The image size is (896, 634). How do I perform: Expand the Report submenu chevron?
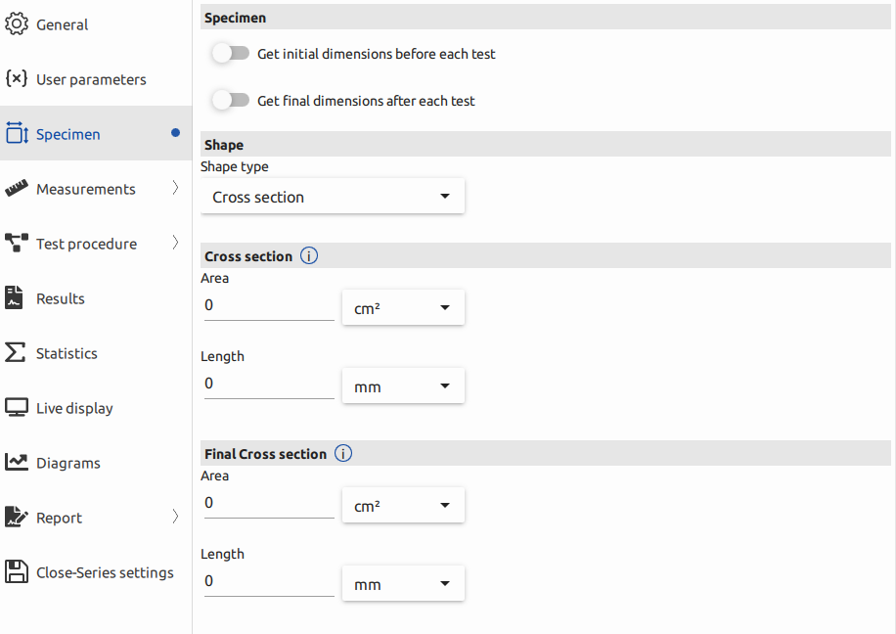click(x=176, y=518)
